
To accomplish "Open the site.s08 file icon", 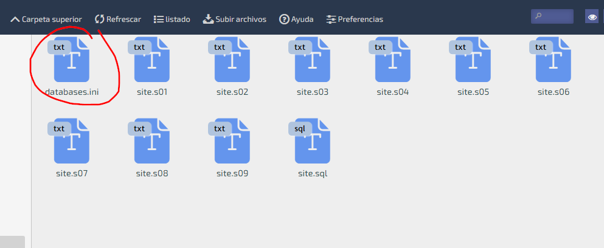I will (149, 141).
